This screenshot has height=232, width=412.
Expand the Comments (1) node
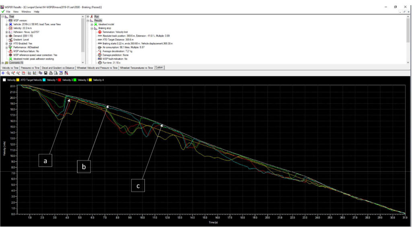tap(3, 63)
